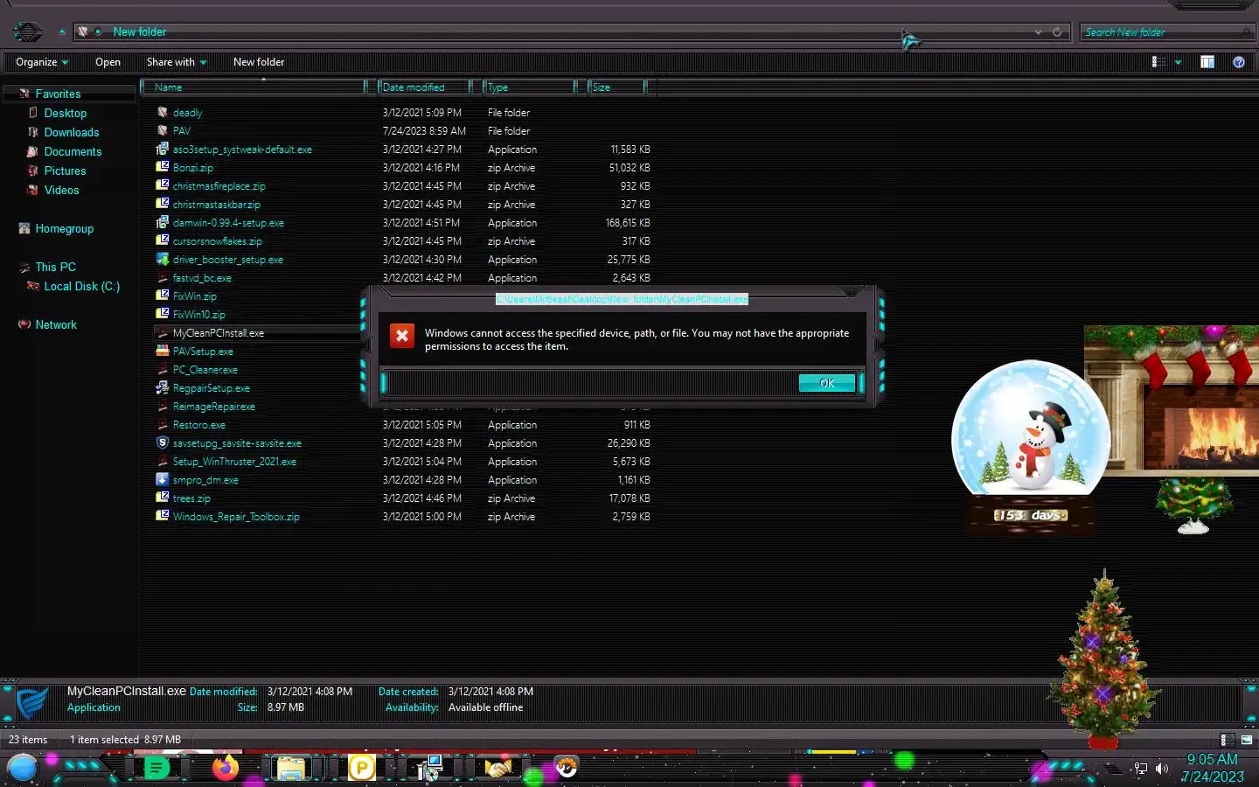Open the Help question mark icon
This screenshot has height=787, width=1259.
click(x=1238, y=62)
